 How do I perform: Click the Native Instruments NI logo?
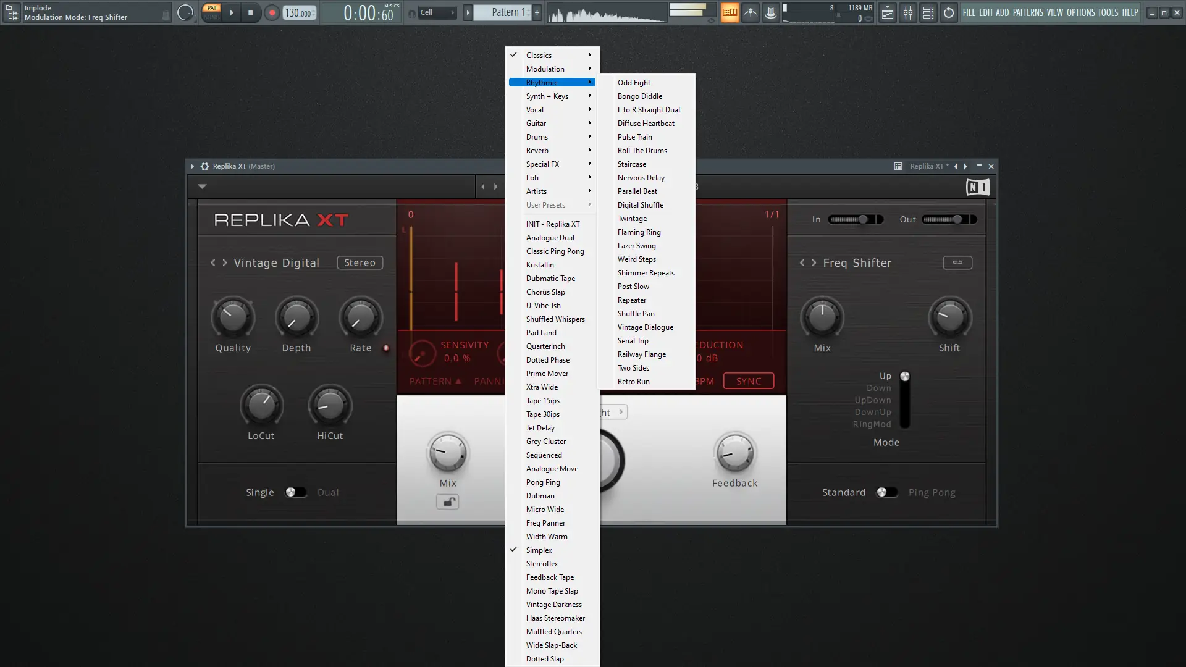coord(977,187)
